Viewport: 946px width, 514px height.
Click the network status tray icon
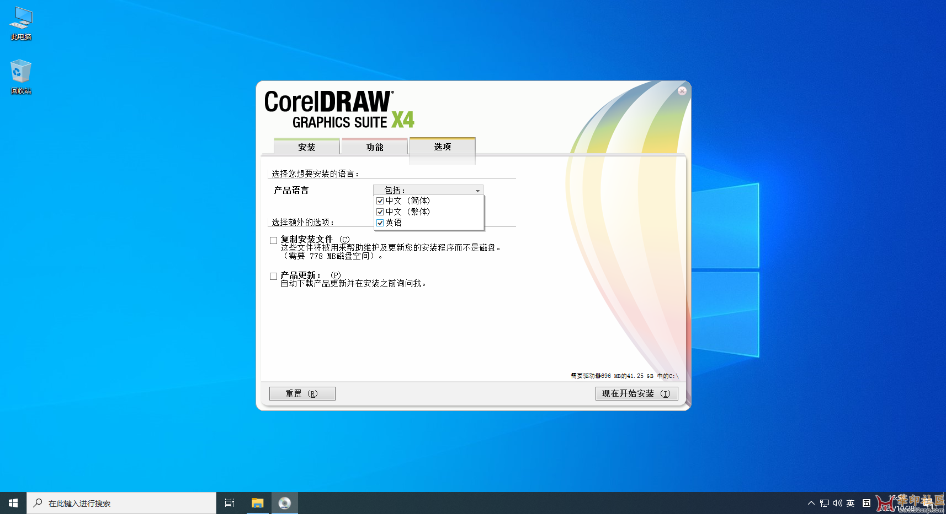point(823,502)
